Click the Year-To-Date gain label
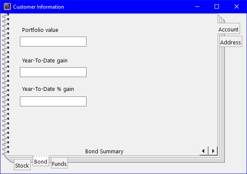247x174 pixels. click(45, 61)
